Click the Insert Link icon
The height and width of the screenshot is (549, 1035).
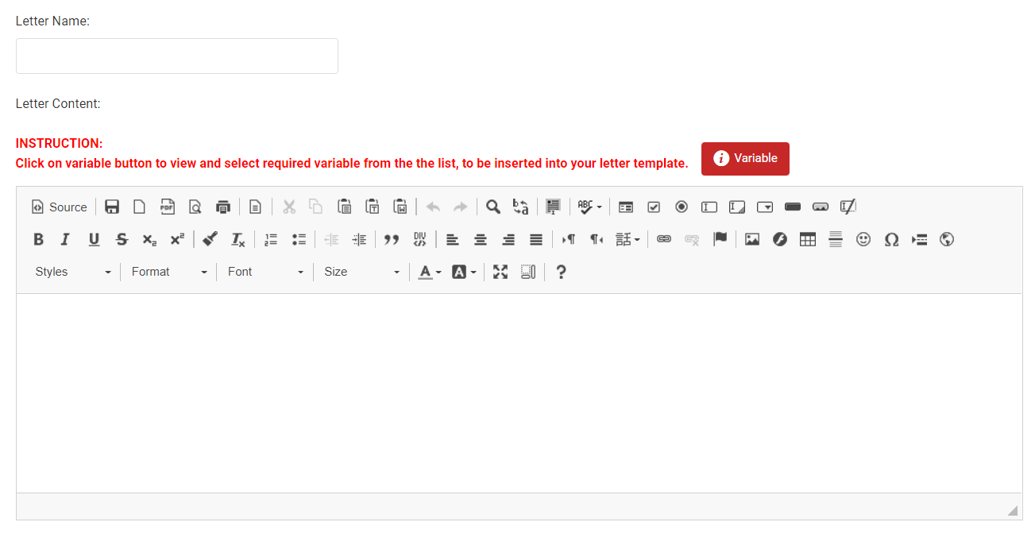[x=664, y=239]
